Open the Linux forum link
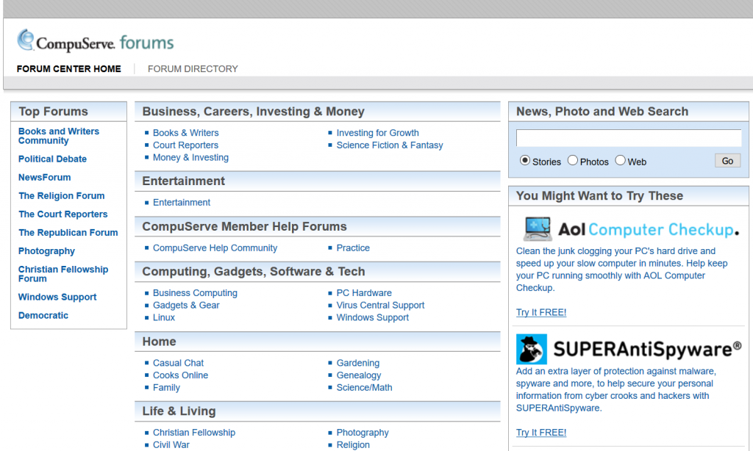Screen dimensions: 753x451 click(164, 318)
